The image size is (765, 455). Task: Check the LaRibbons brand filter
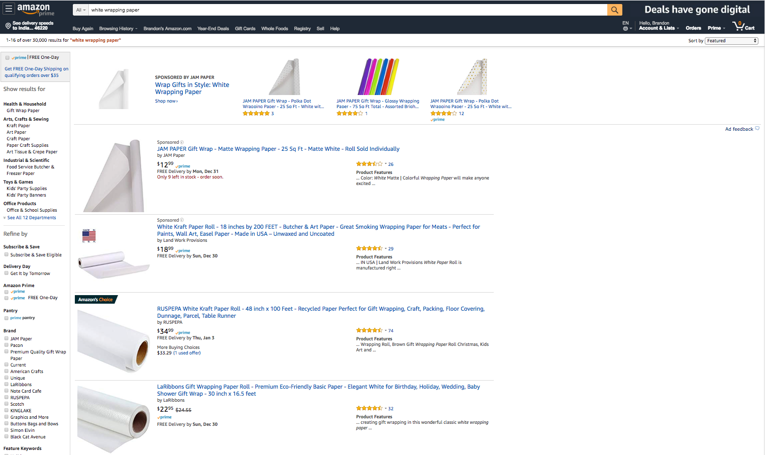[x=7, y=384]
